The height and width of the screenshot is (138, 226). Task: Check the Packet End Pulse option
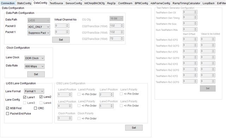coord(7,114)
